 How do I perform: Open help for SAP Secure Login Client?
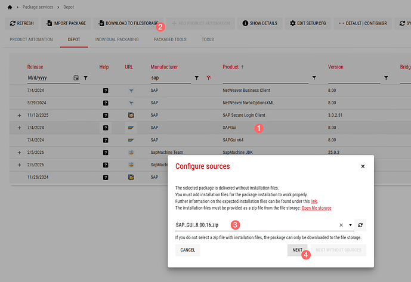tap(106, 115)
